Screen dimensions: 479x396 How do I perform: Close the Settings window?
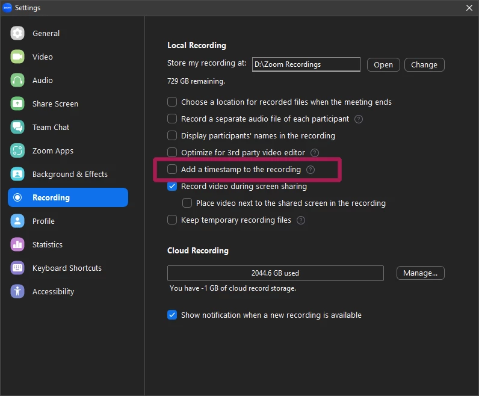pyautogui.click(x=469, y=8)
